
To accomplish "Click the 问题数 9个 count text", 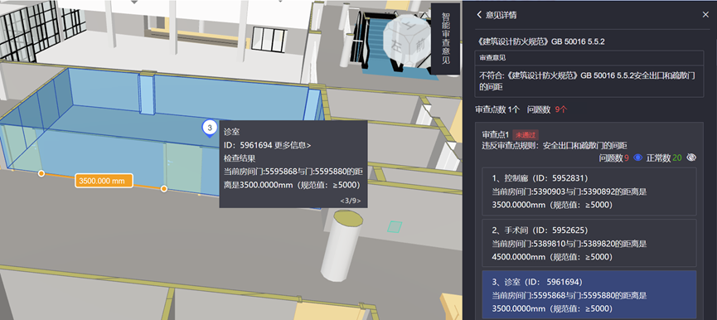I will 547,109.
